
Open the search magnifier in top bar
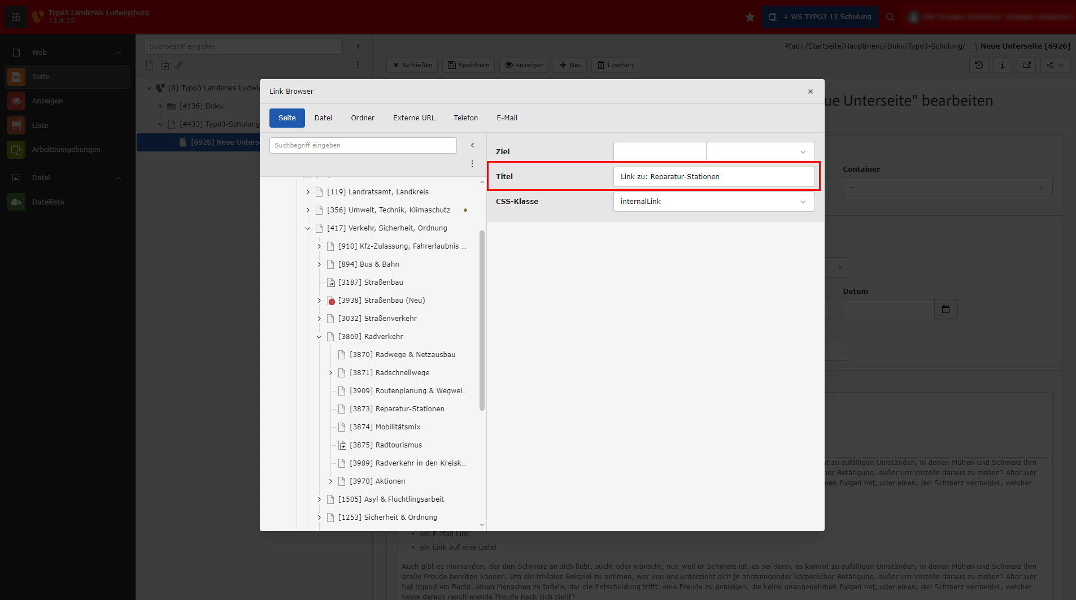890,17
